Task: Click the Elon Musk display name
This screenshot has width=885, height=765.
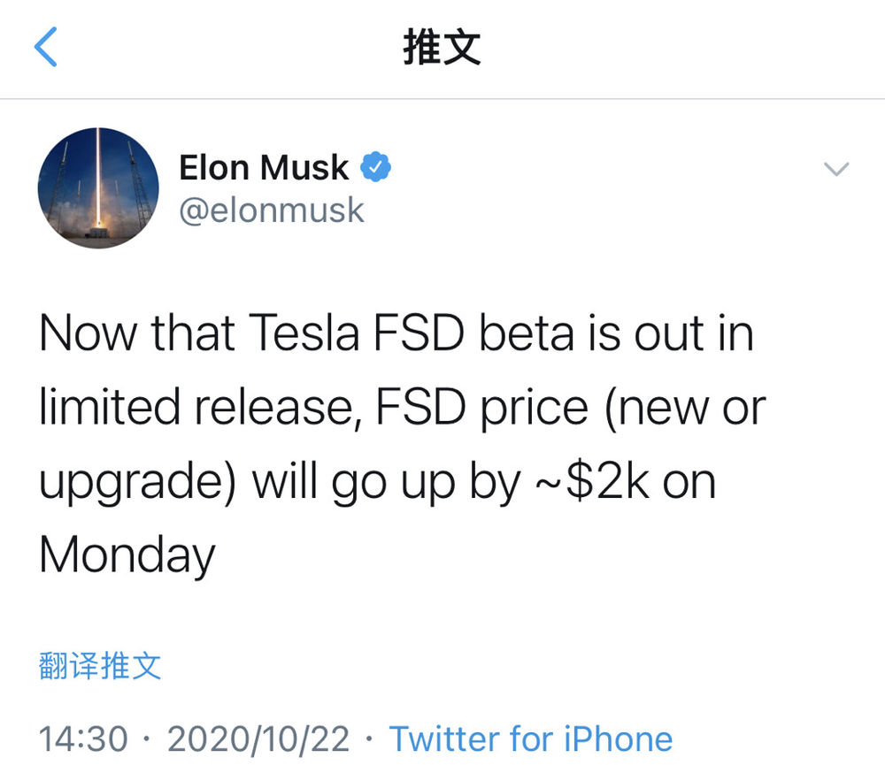Action: [264, 167]
